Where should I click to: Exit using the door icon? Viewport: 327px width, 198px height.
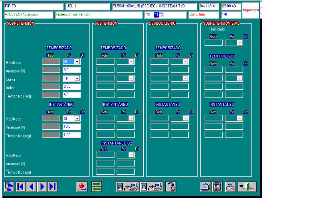(246, 186)
